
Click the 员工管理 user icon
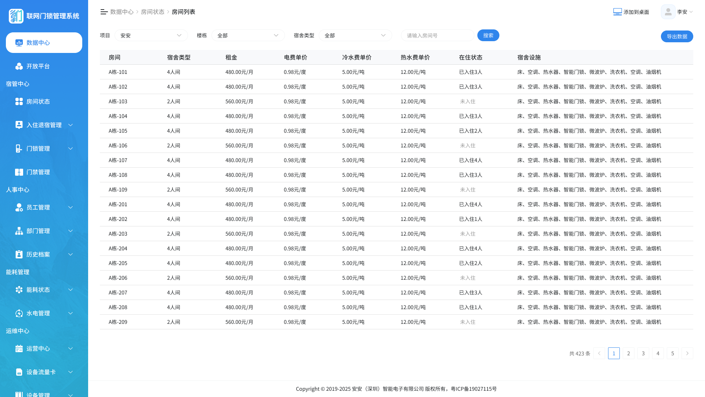pos(19,207)
